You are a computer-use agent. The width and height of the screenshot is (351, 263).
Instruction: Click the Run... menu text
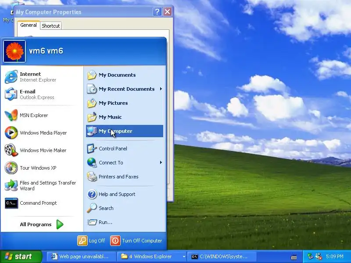[105, 222]
